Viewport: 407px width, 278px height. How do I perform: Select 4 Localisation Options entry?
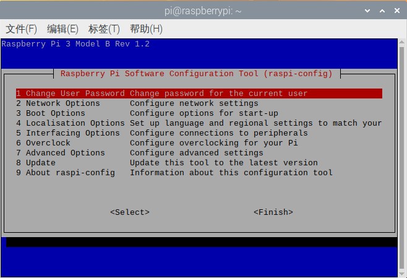tap(199, 123)
